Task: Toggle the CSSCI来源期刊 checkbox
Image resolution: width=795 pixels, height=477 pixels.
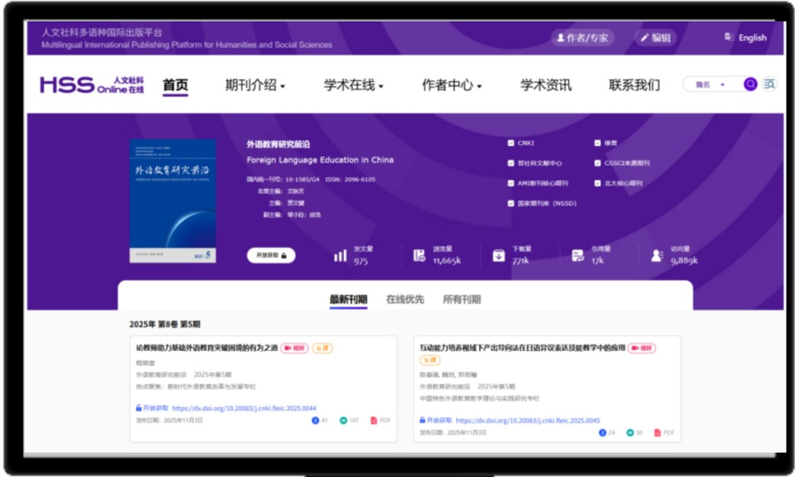Action: [597, 163]
